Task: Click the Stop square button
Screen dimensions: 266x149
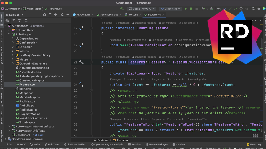Action: tap(197, 9)
